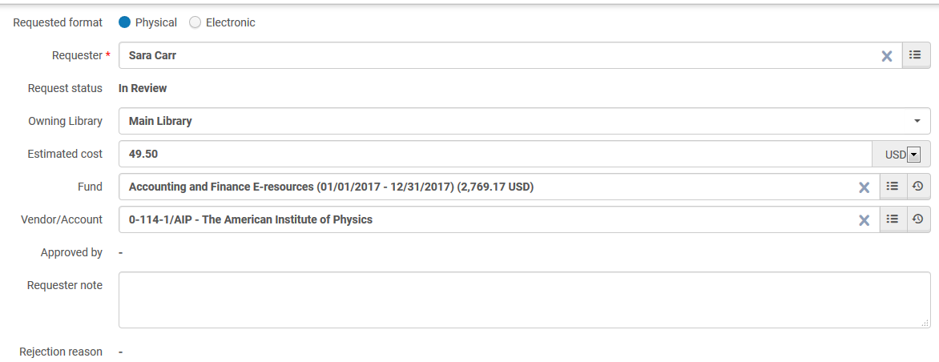Screen dimensions: 939x362
Task: Open the Fund pick list
Action: pos(893,187)
